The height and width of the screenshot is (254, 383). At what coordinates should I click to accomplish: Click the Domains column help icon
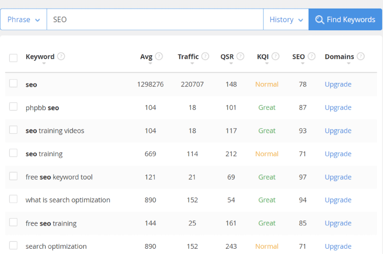tap(360, 57)
